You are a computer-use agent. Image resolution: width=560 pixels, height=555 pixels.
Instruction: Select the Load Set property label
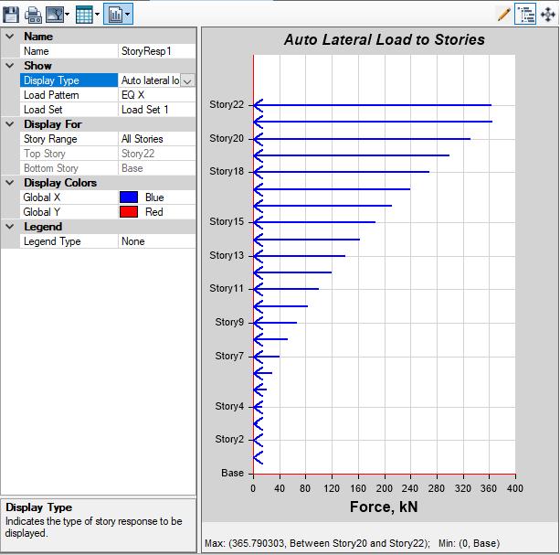(43, 110)
